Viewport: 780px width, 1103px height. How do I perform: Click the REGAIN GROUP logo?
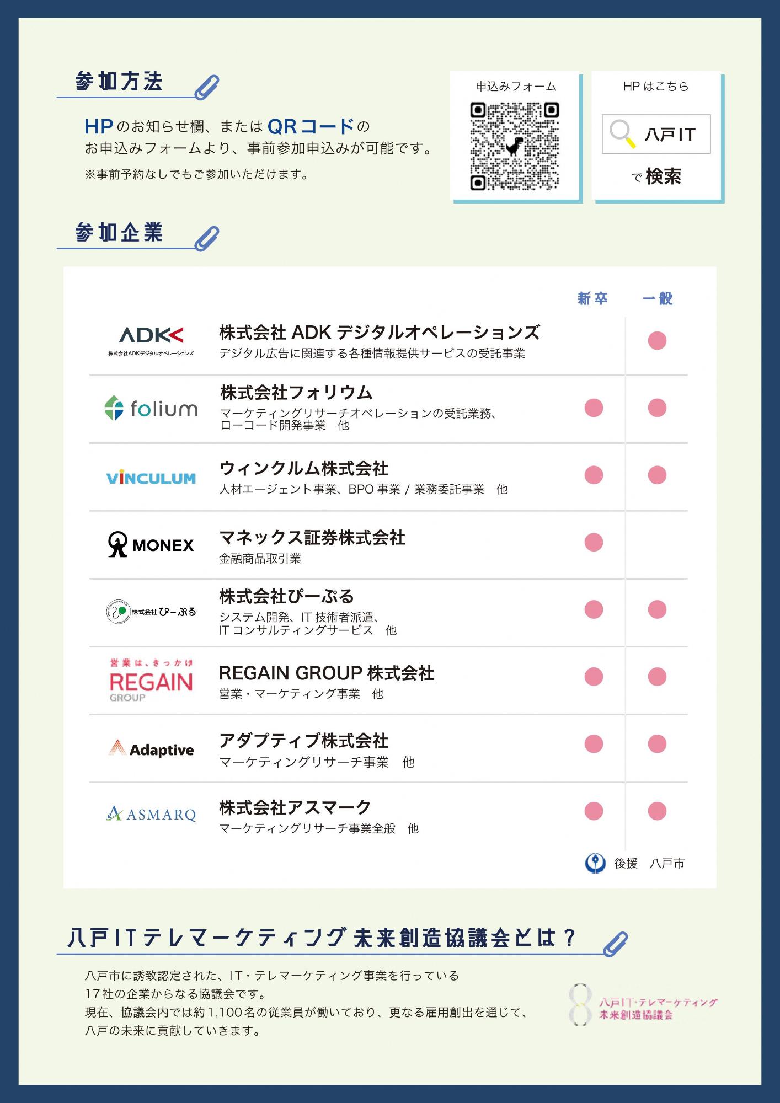[151, 681]
